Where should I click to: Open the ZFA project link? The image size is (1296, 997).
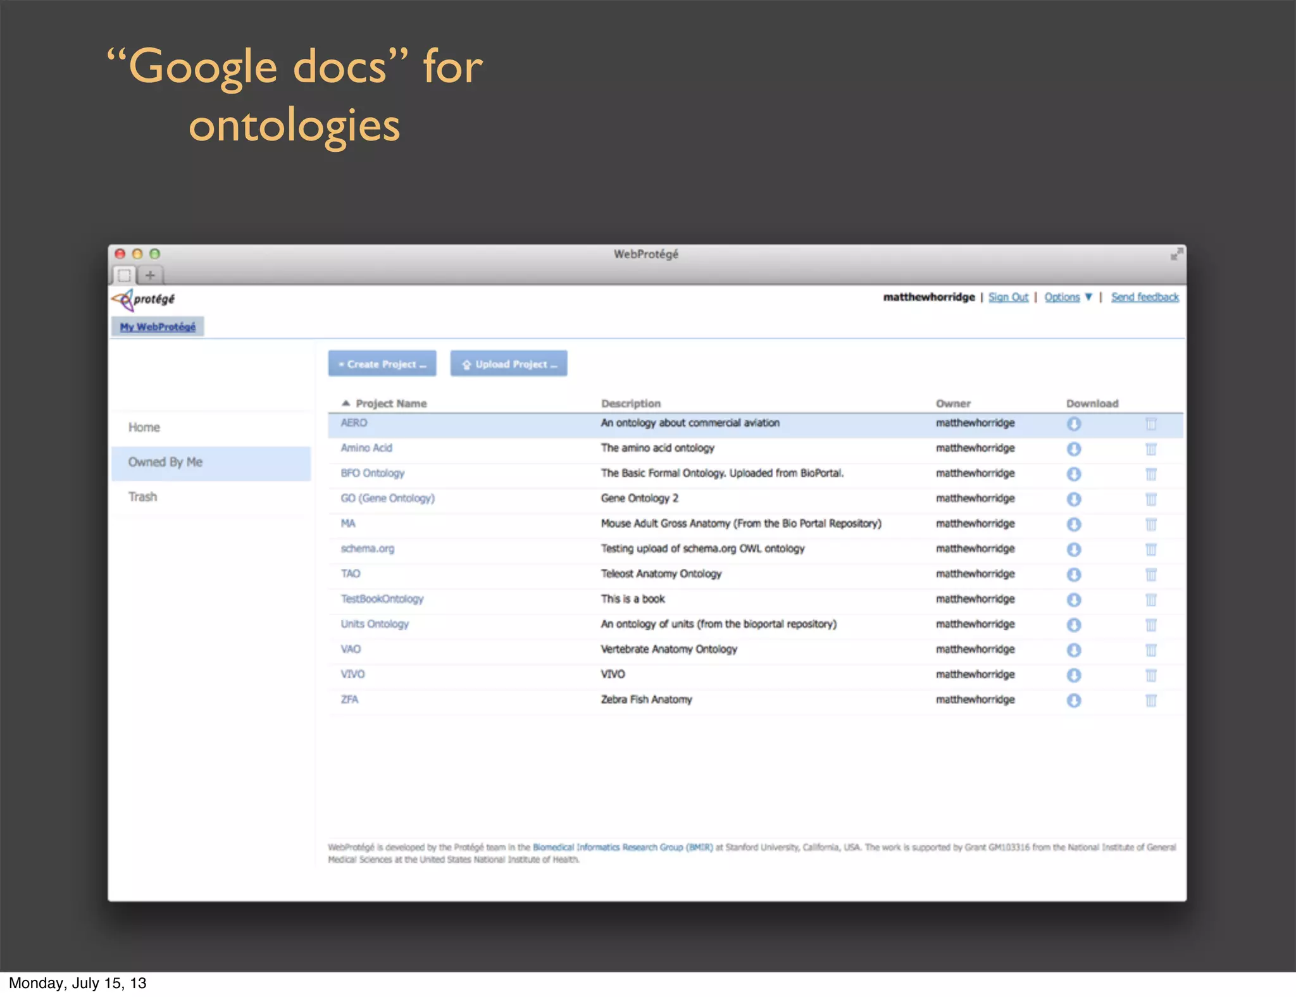[x=349, y=700]
